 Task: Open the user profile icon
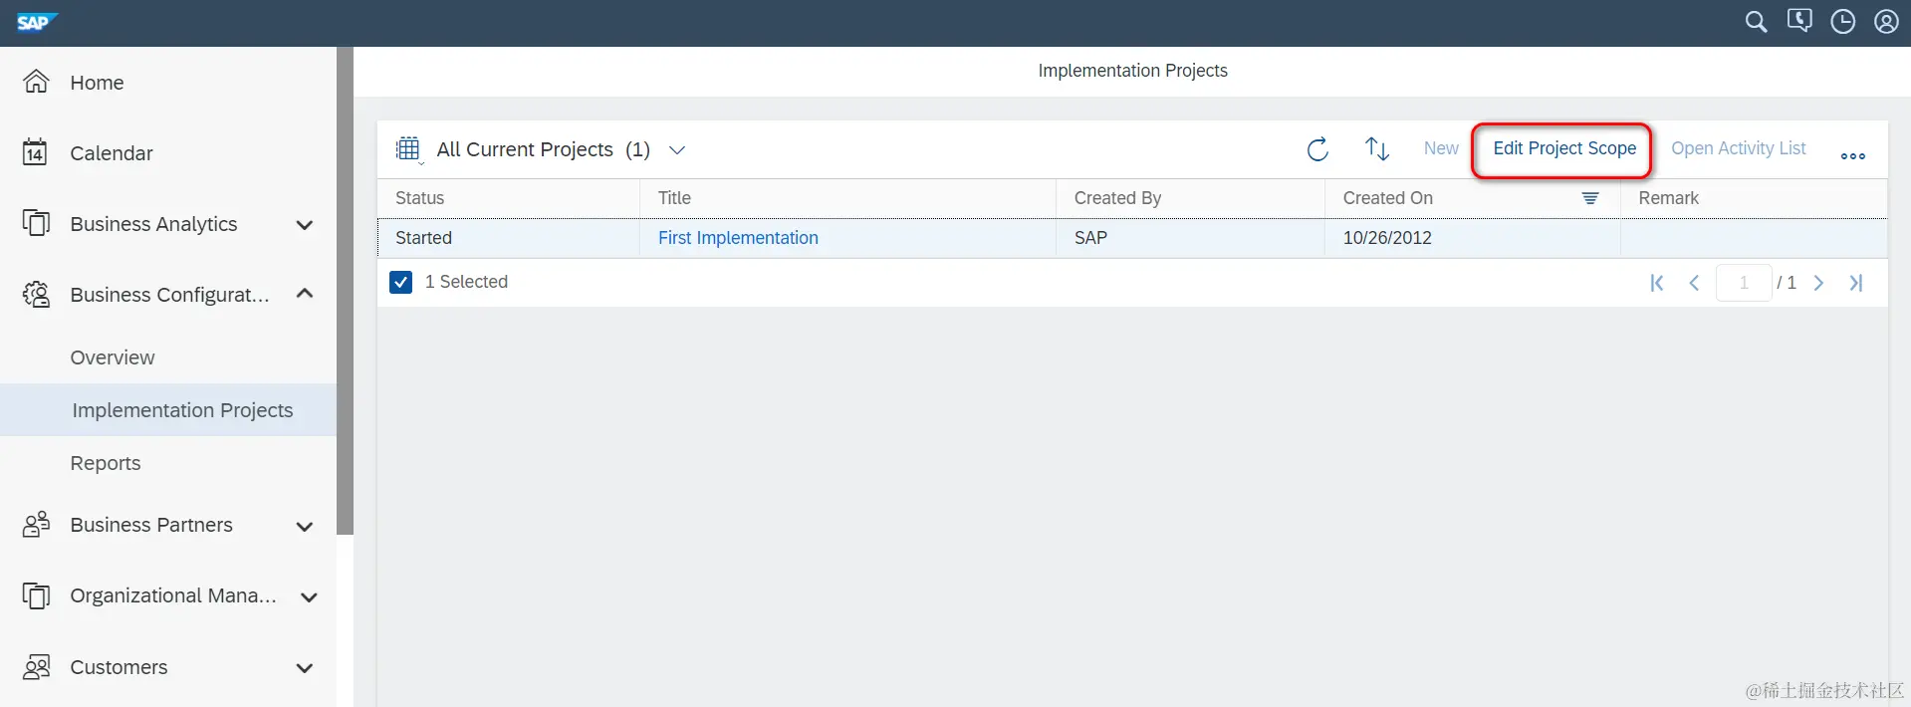click(x=1886, y=22)
